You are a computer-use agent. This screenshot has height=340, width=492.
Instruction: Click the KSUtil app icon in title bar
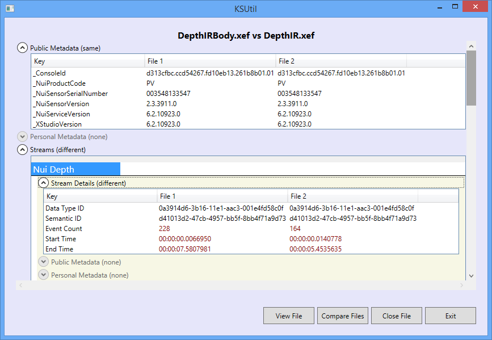[10, 8]
